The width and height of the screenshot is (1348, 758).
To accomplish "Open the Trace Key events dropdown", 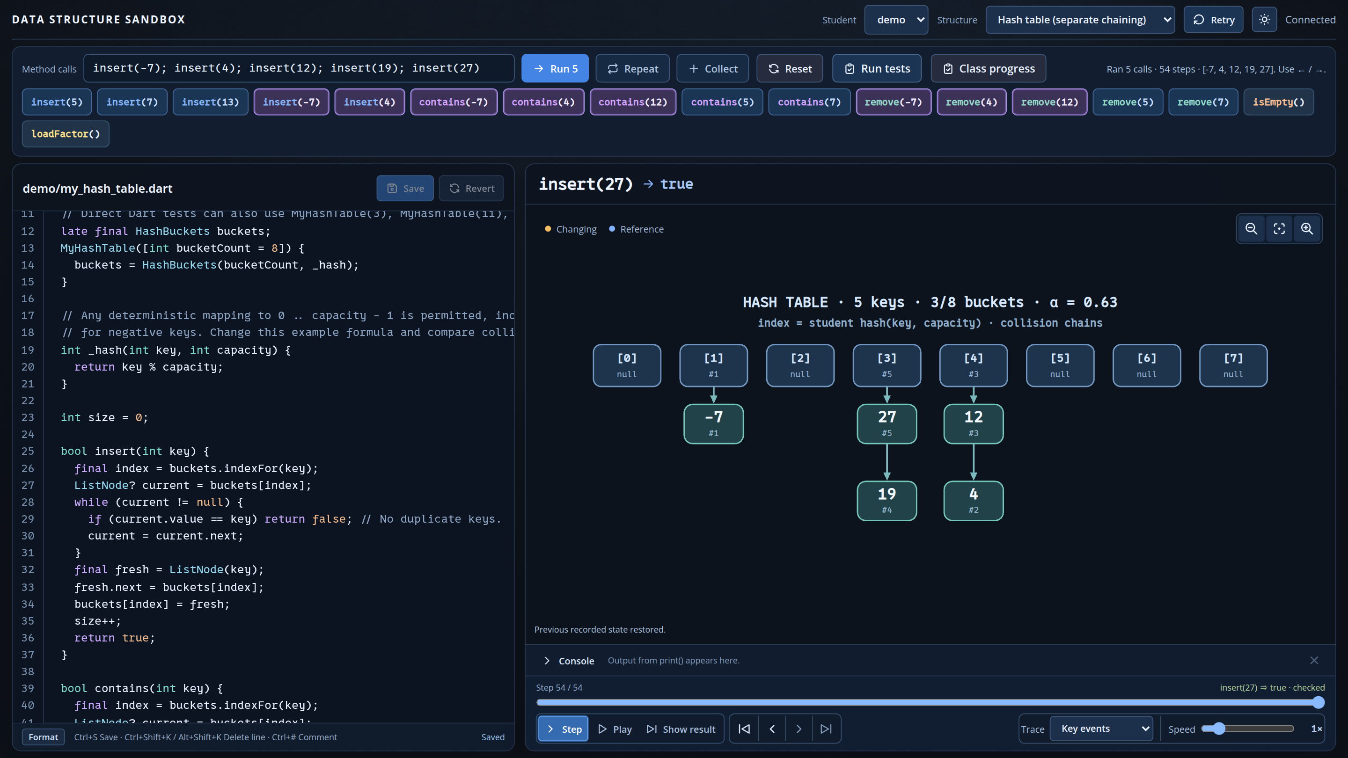I will click(1101, 729).
